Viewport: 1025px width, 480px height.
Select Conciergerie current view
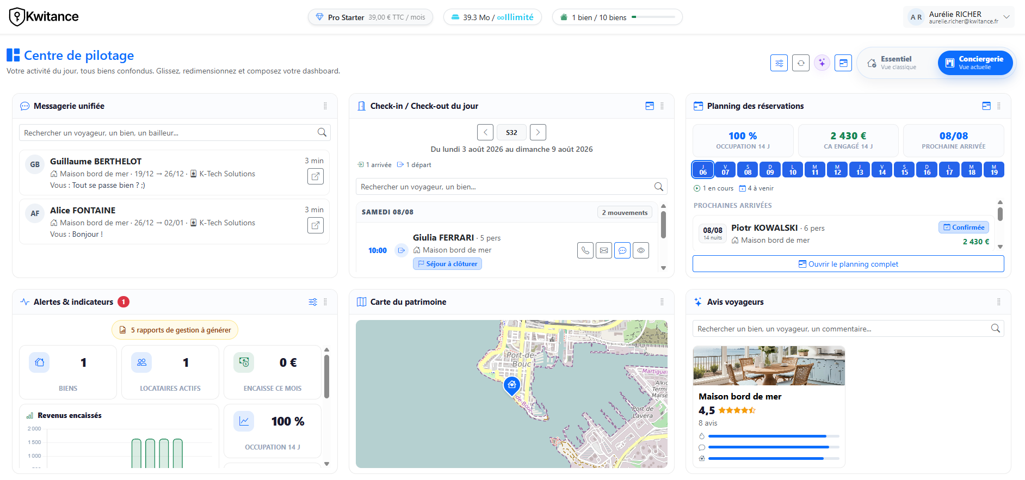point(975,63)
